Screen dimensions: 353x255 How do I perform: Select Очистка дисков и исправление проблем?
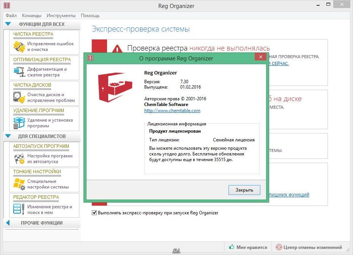51,97
